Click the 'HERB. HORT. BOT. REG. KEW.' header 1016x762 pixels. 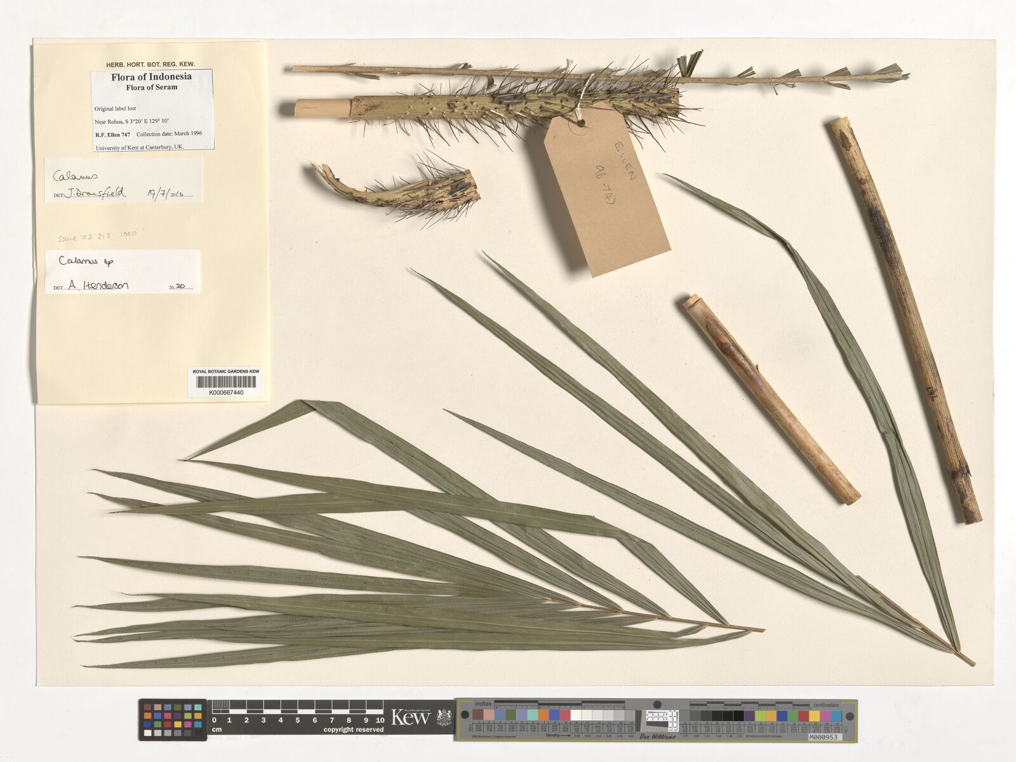(x=150, y=64)
